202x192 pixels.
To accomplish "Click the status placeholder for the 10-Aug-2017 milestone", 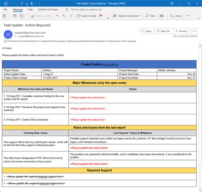I will pyautogui.click(x=88, y=98).
